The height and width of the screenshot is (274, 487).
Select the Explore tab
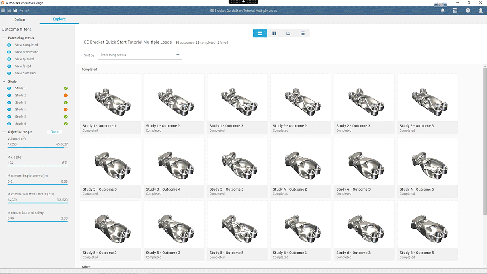[x=59, y=19]
